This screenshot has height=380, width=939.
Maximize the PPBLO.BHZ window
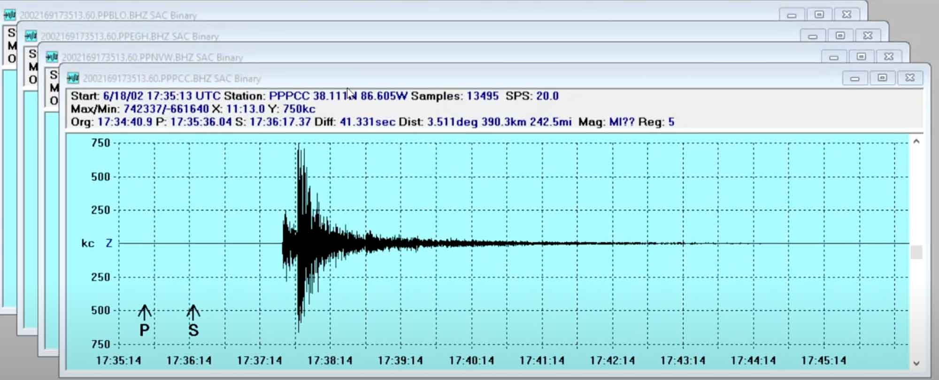819,15
